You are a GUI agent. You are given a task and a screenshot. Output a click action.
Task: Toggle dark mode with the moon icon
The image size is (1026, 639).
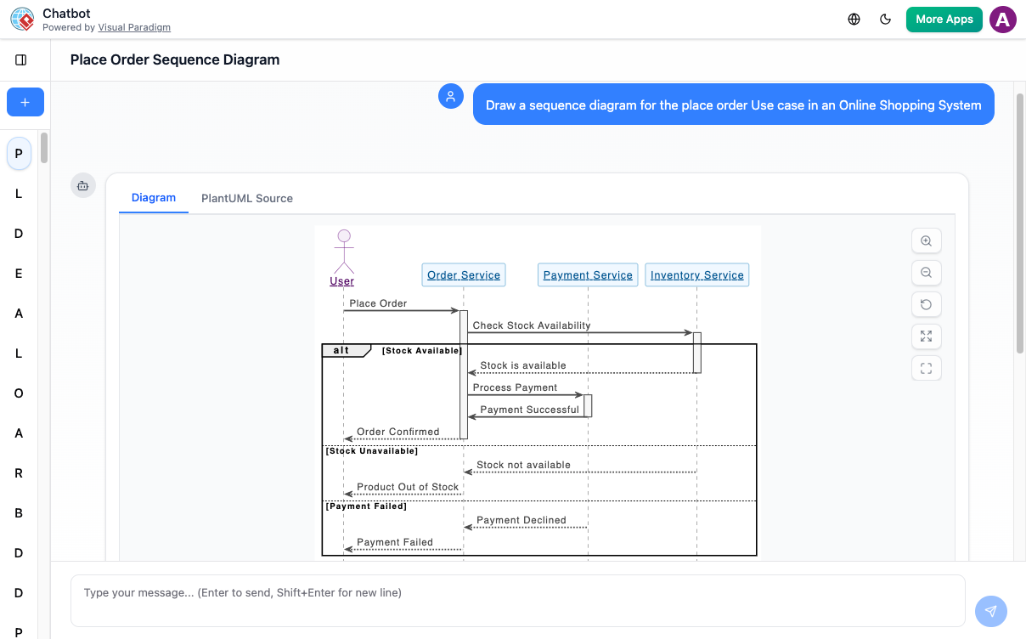pos(885,19)
